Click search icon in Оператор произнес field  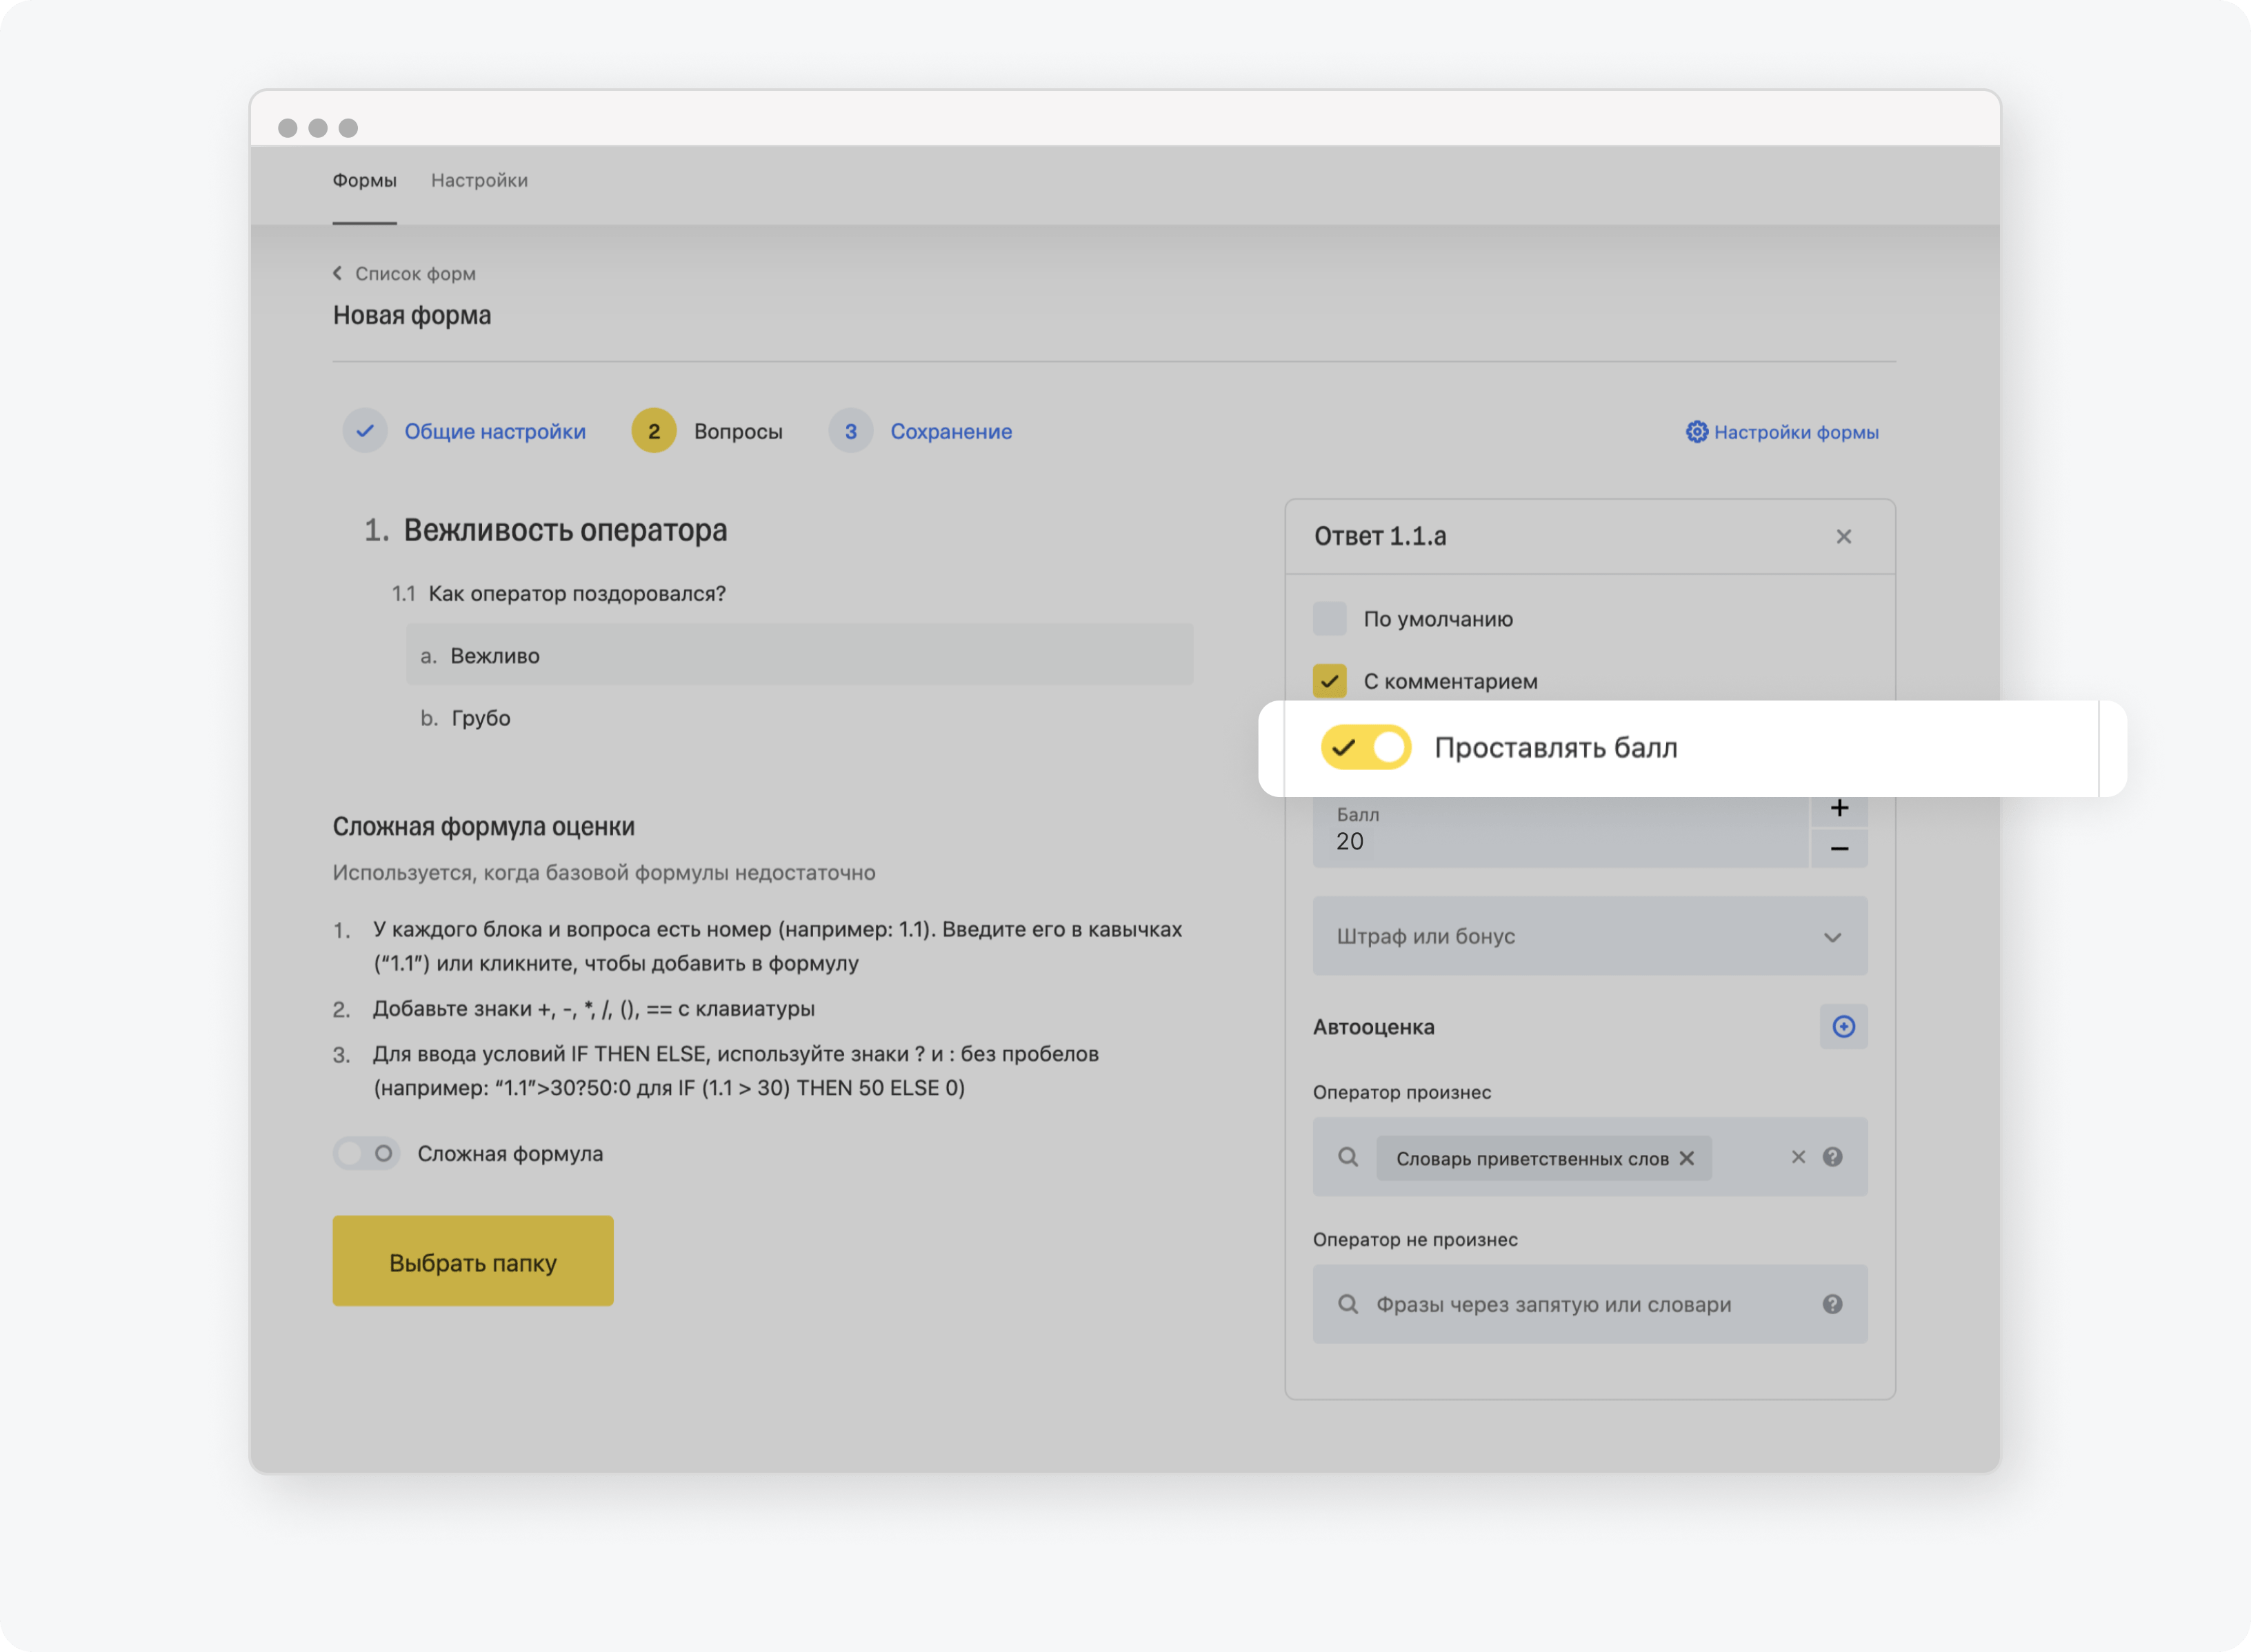coord(1348,1157)
